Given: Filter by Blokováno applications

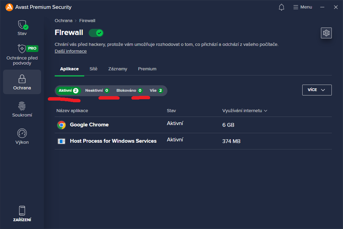Looking at the screenshot, I should tap(129, 90).
